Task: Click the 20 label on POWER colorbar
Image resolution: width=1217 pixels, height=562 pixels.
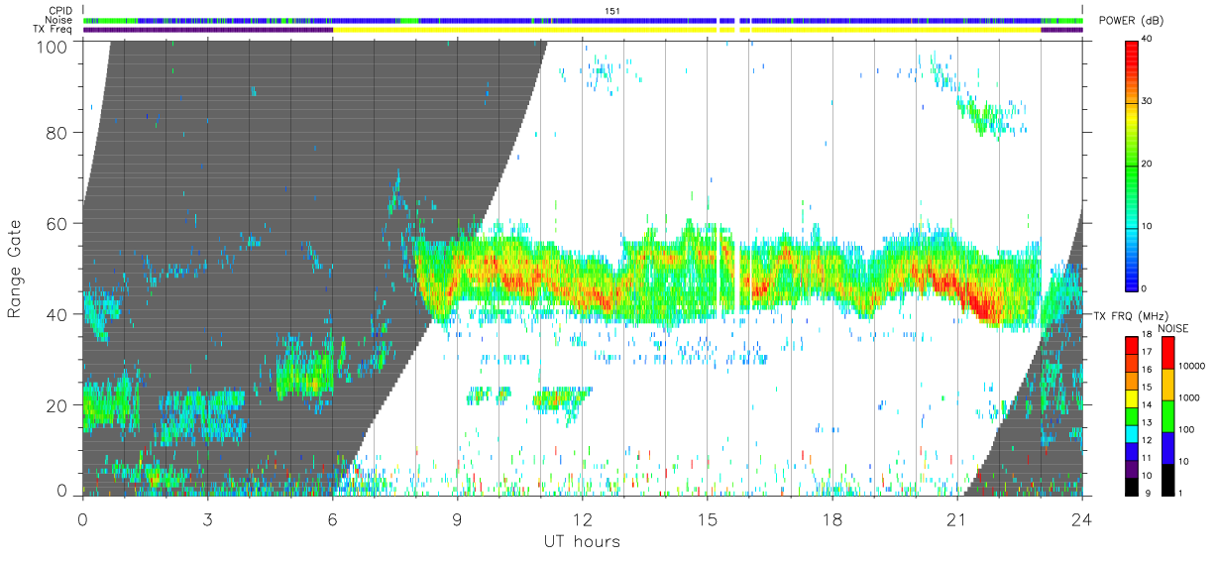Action: point(1148,164)
